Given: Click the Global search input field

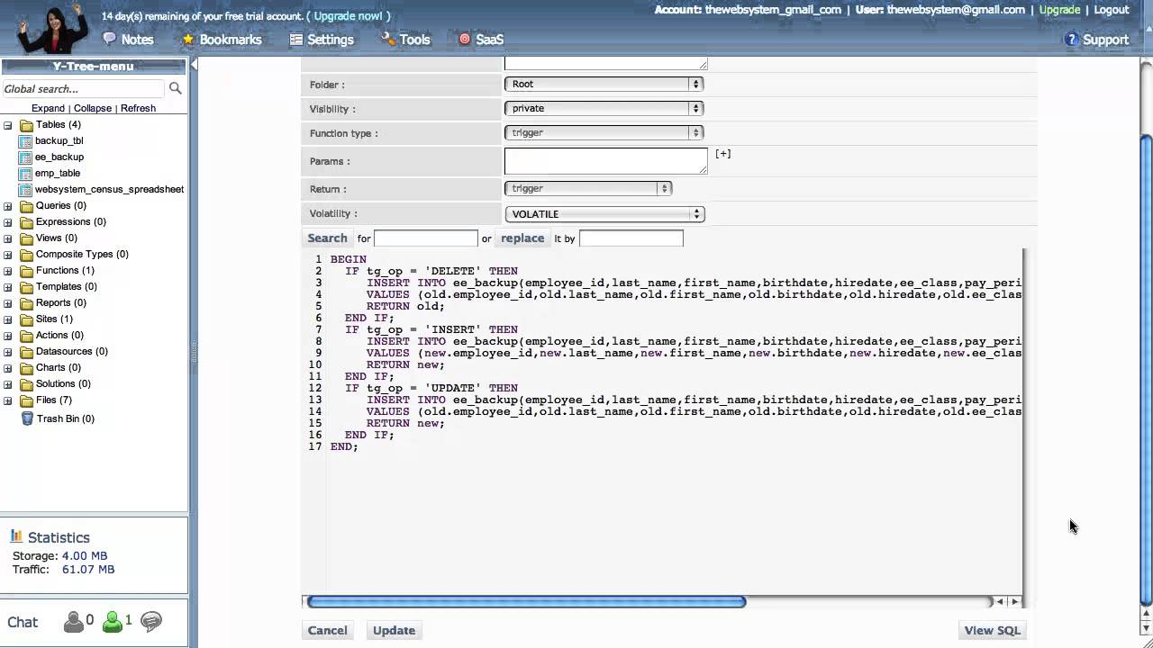Looking at the screenshot, I should [x=83, y=89].
